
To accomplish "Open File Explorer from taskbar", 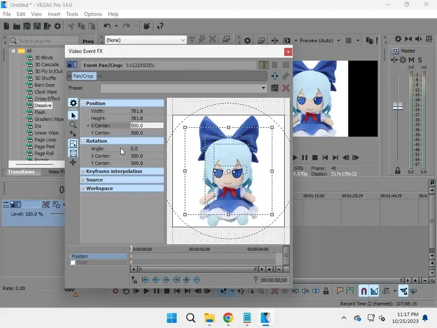I will (209, 318).
